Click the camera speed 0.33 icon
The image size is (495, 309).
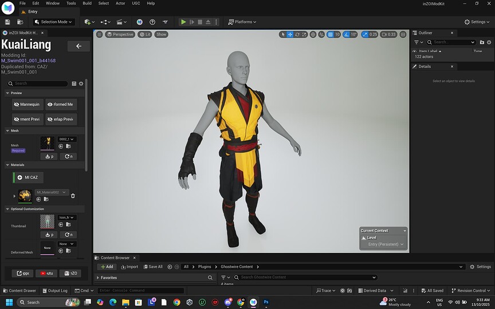click(x=389, y=34)
